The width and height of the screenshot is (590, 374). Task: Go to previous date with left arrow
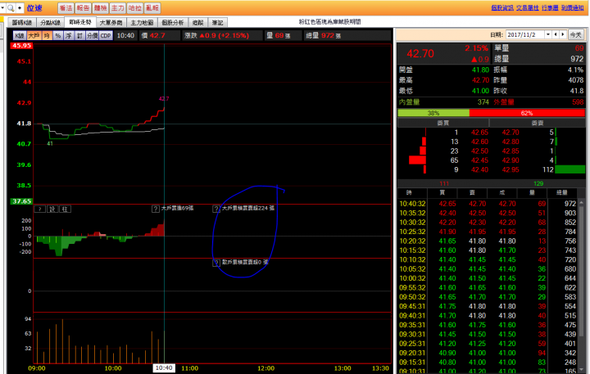click(556, 34)
